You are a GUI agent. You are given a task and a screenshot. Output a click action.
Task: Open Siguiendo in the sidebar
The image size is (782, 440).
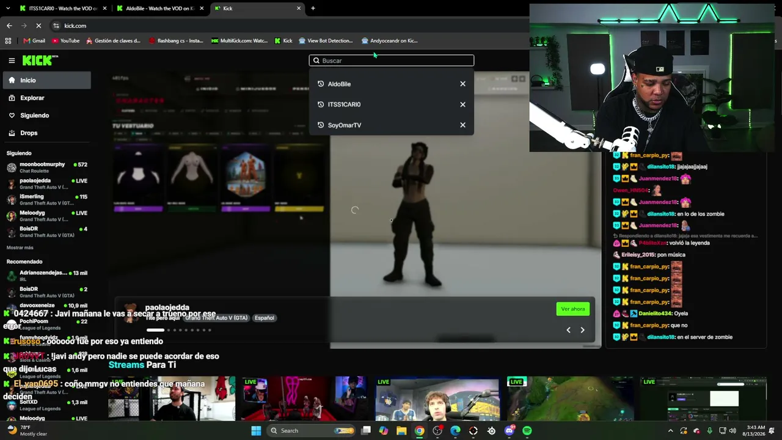click(x=46, y=116)
